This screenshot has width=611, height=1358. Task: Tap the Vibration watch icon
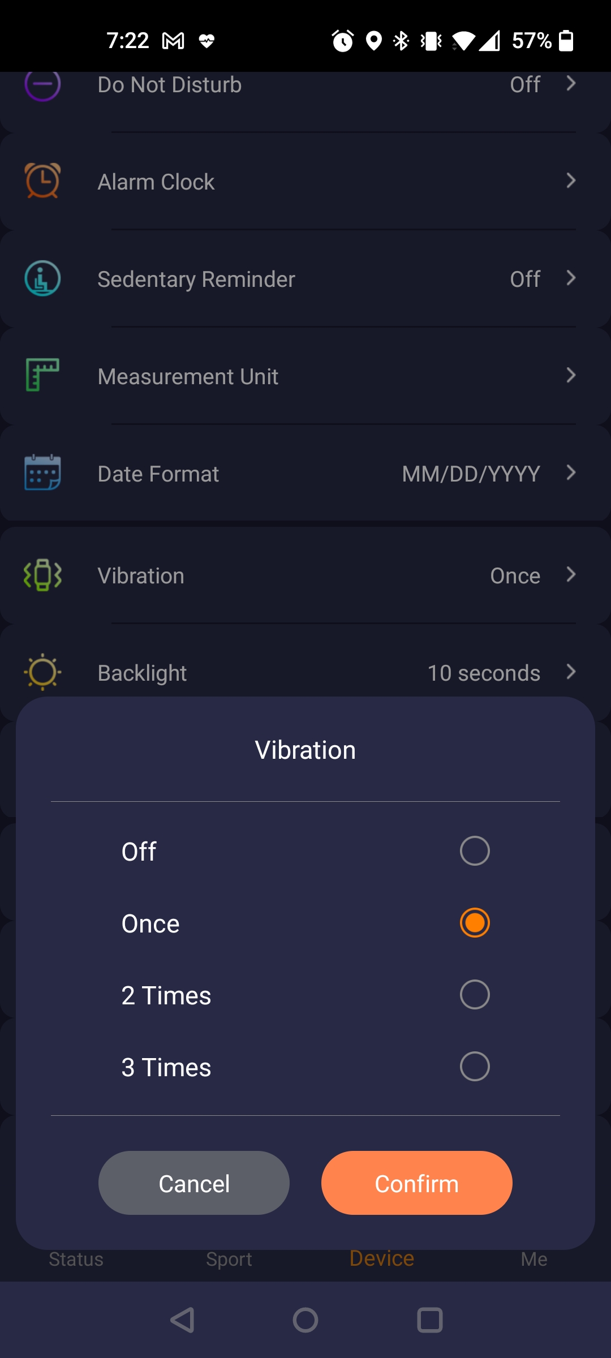click(x=42, y=575)
